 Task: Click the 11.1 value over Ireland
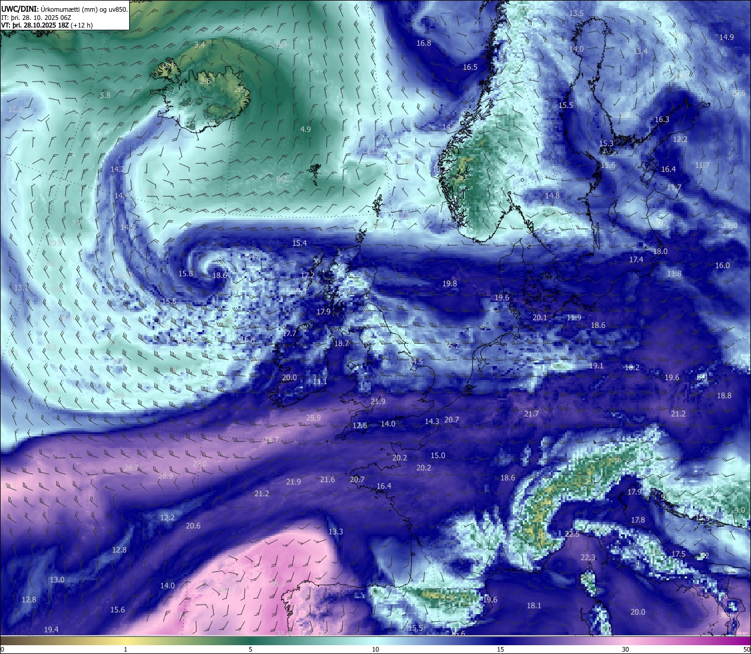tap(320, 382)
